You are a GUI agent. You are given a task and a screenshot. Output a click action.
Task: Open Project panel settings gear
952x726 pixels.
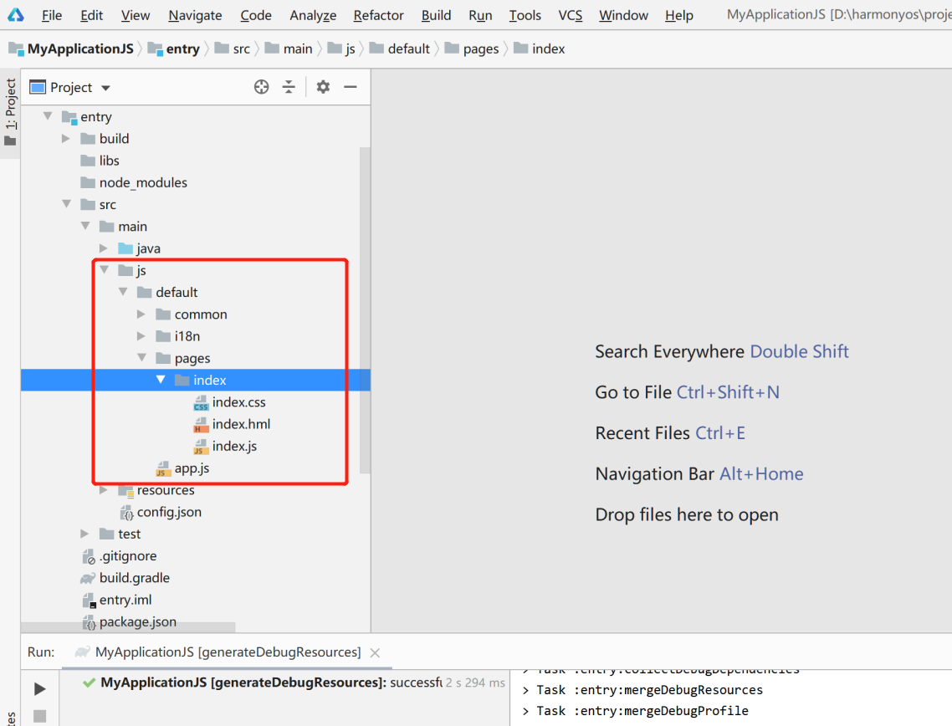323,87
